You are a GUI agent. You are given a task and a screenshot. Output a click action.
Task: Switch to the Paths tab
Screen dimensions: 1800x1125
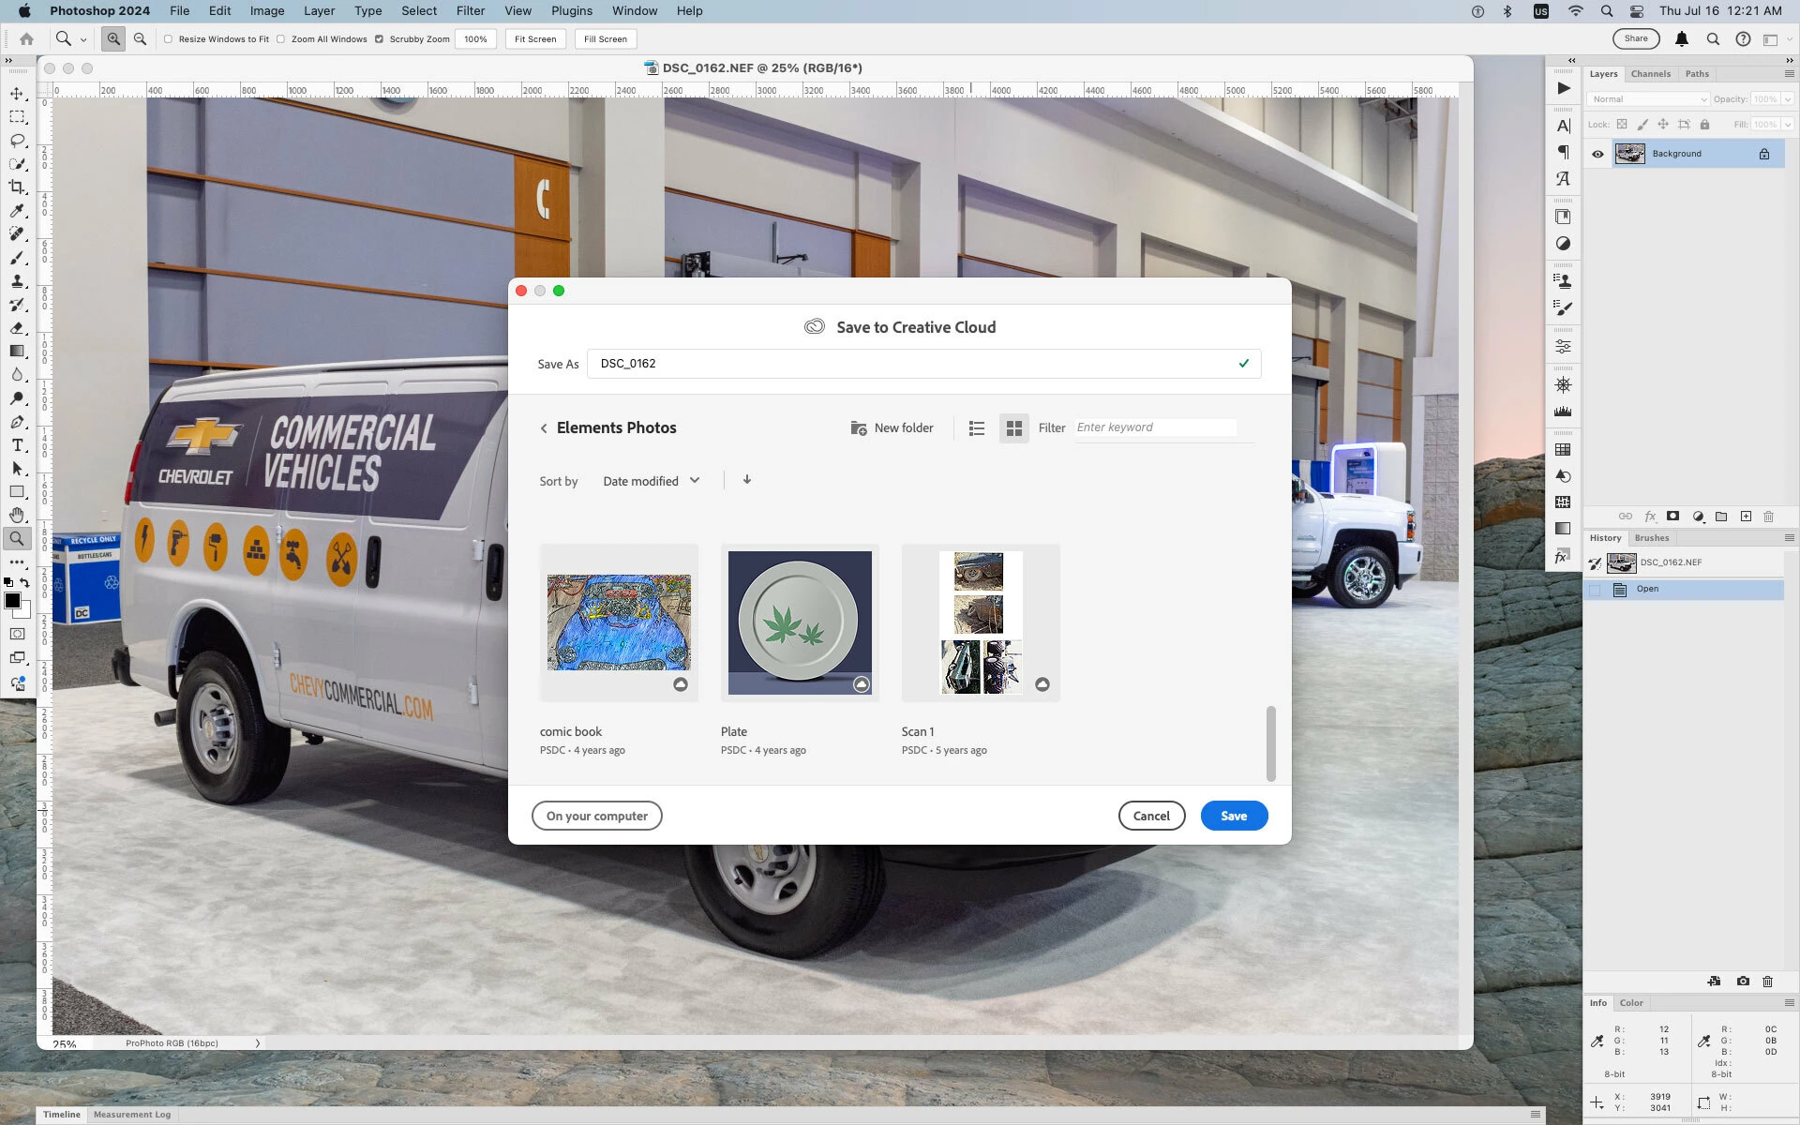[1697, 74]
